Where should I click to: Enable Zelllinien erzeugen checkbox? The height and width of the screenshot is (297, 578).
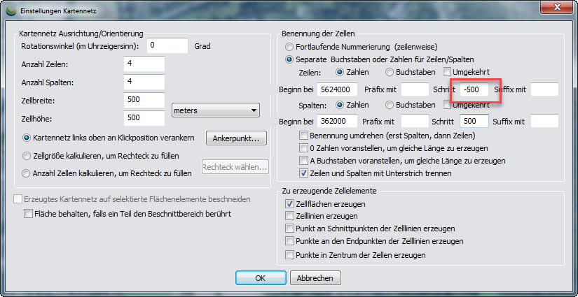pos(289,216)
